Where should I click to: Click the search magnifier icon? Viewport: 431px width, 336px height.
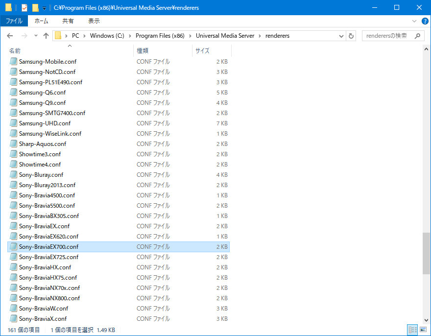point(417,36)
